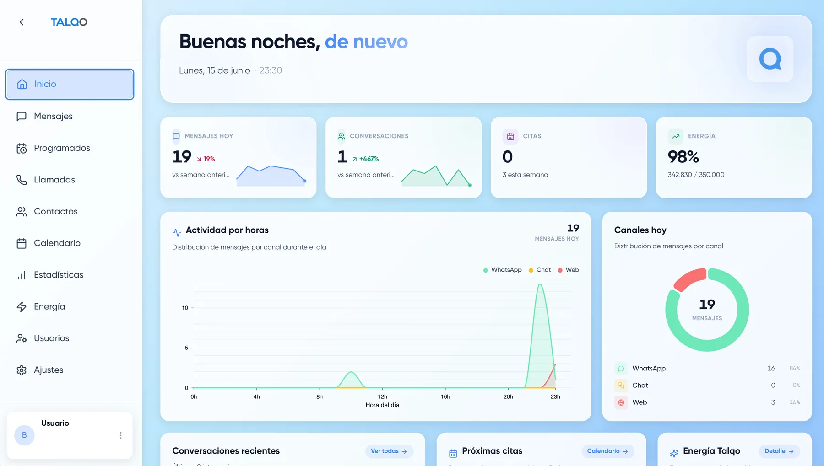
Task: Open Calendario page
Action: (x=70, y=243)
